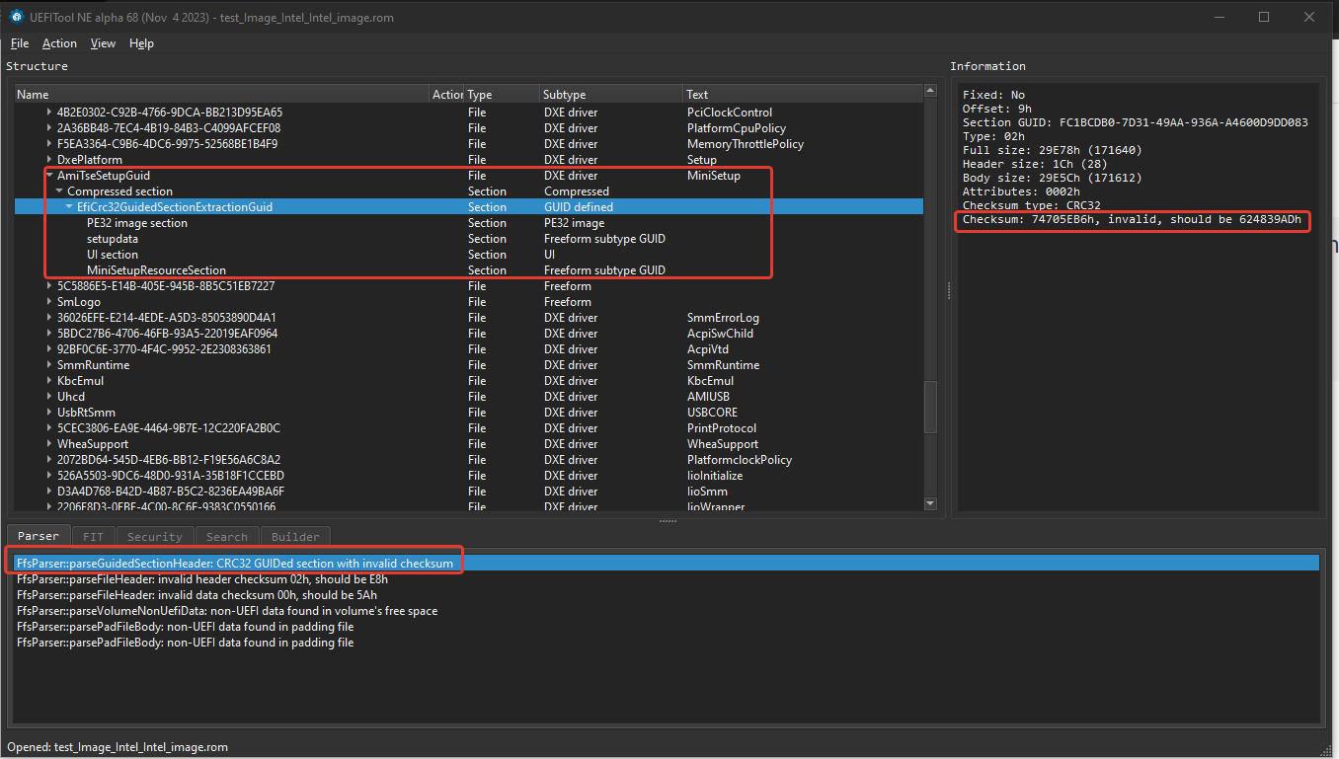1339x759 pixels.
Task: Open the File menu
Action: [x=20, y=43]
